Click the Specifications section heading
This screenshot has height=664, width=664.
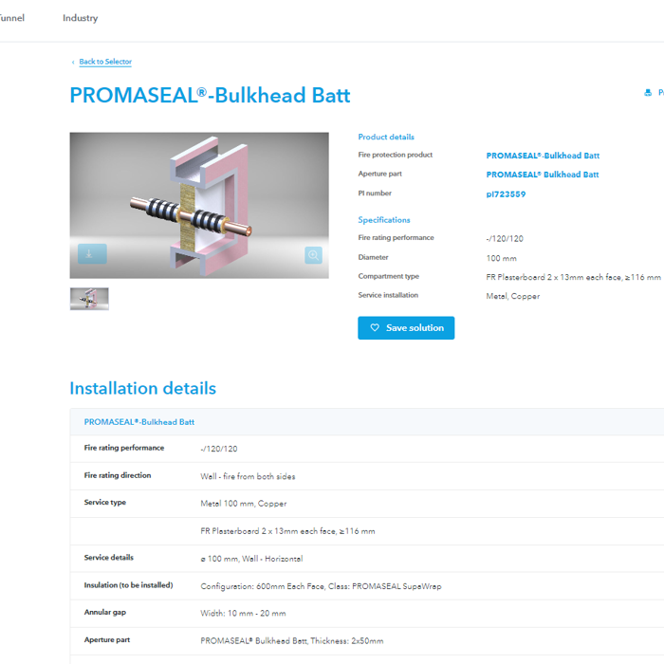tap(384, 220)
